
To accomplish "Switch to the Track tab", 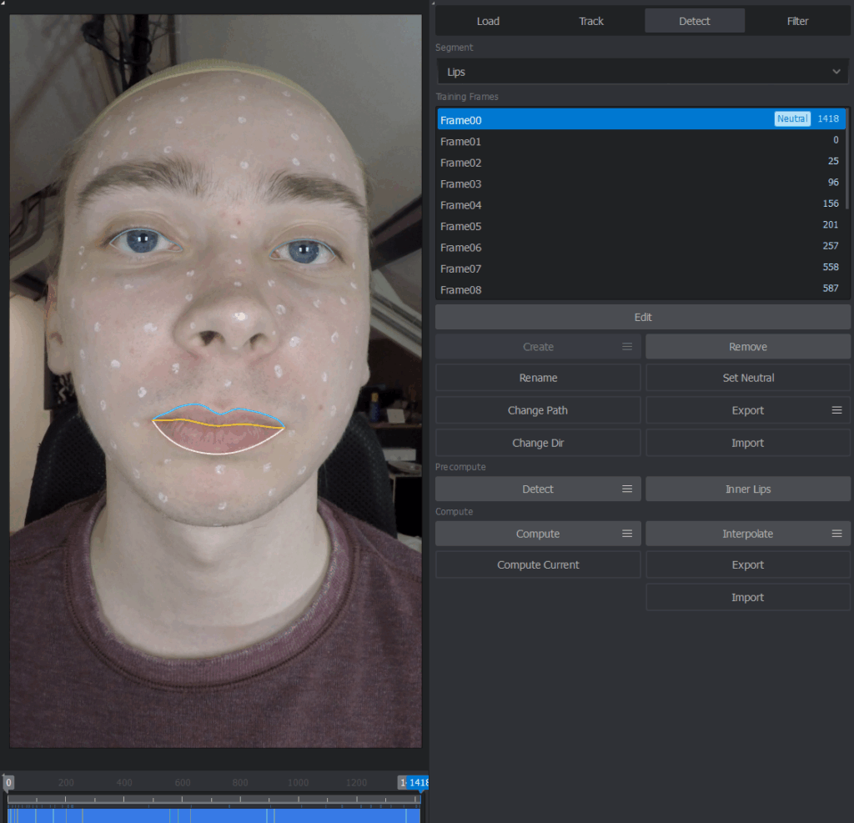I will click(x=591, y=21).
